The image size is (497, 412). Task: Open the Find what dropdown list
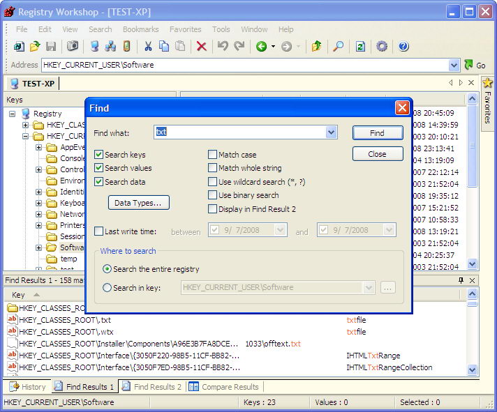tap(331, 132)
